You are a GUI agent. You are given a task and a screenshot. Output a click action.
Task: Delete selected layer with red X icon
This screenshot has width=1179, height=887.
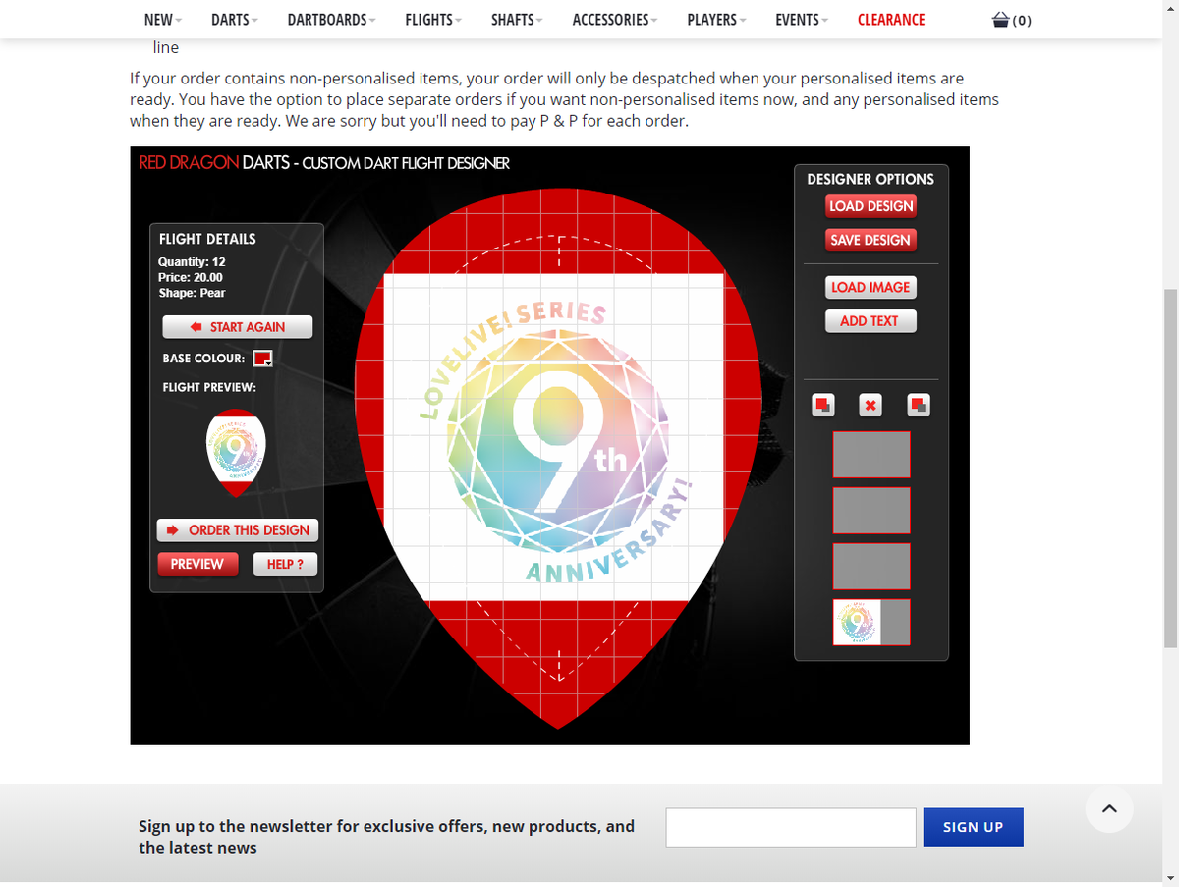tap(870, 405)
